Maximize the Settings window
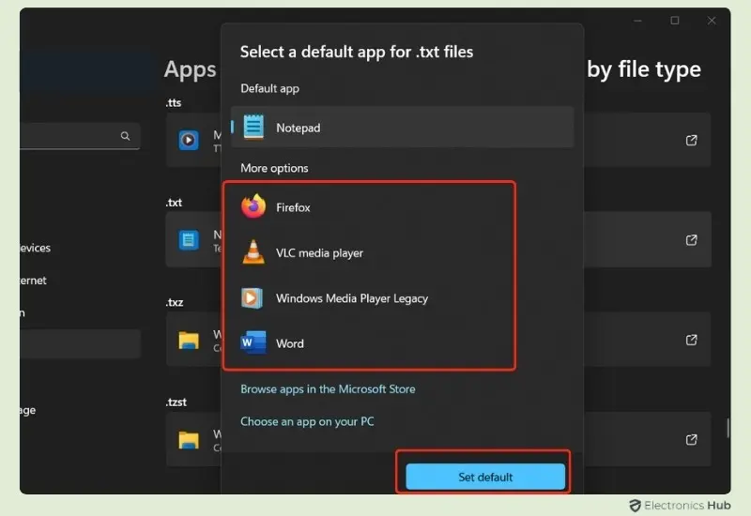Screen dimensions: 751x516 pyautogui.click(x=674, y=21)
